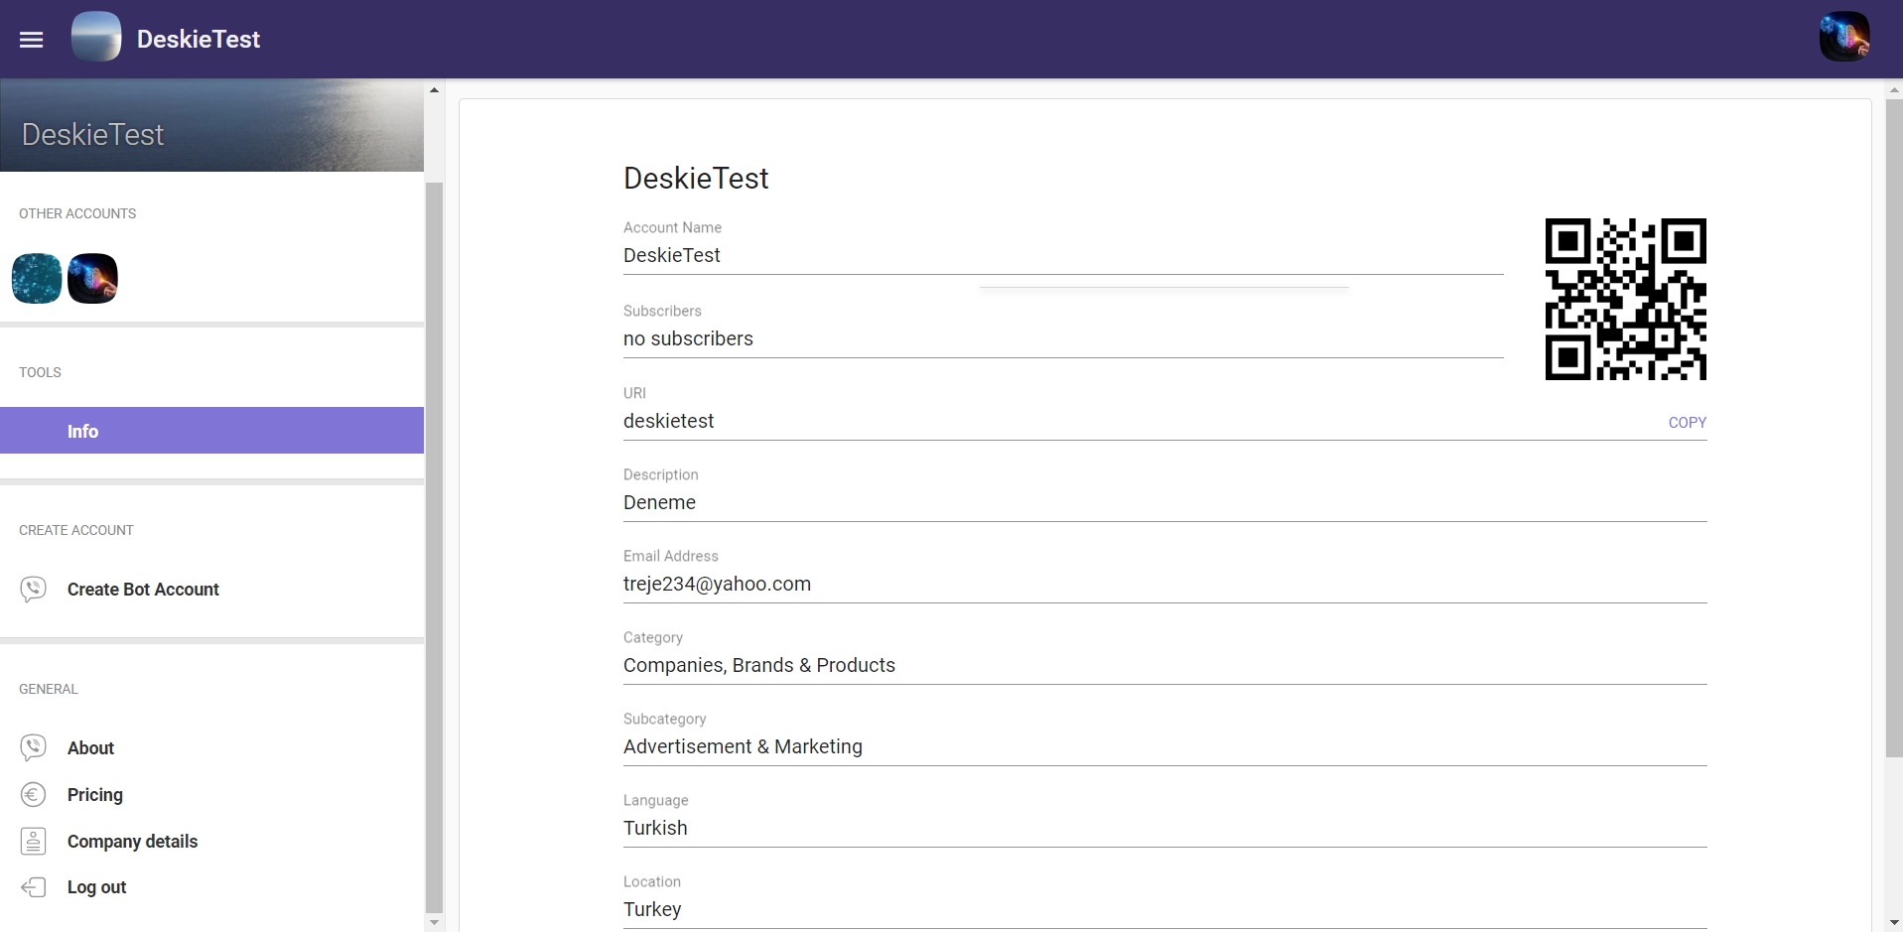Image resolution: width=1903 pixels, height=932 pixels.
Task: Open the Pricing page
Action: pyautogui.click(x=95, y=795)
